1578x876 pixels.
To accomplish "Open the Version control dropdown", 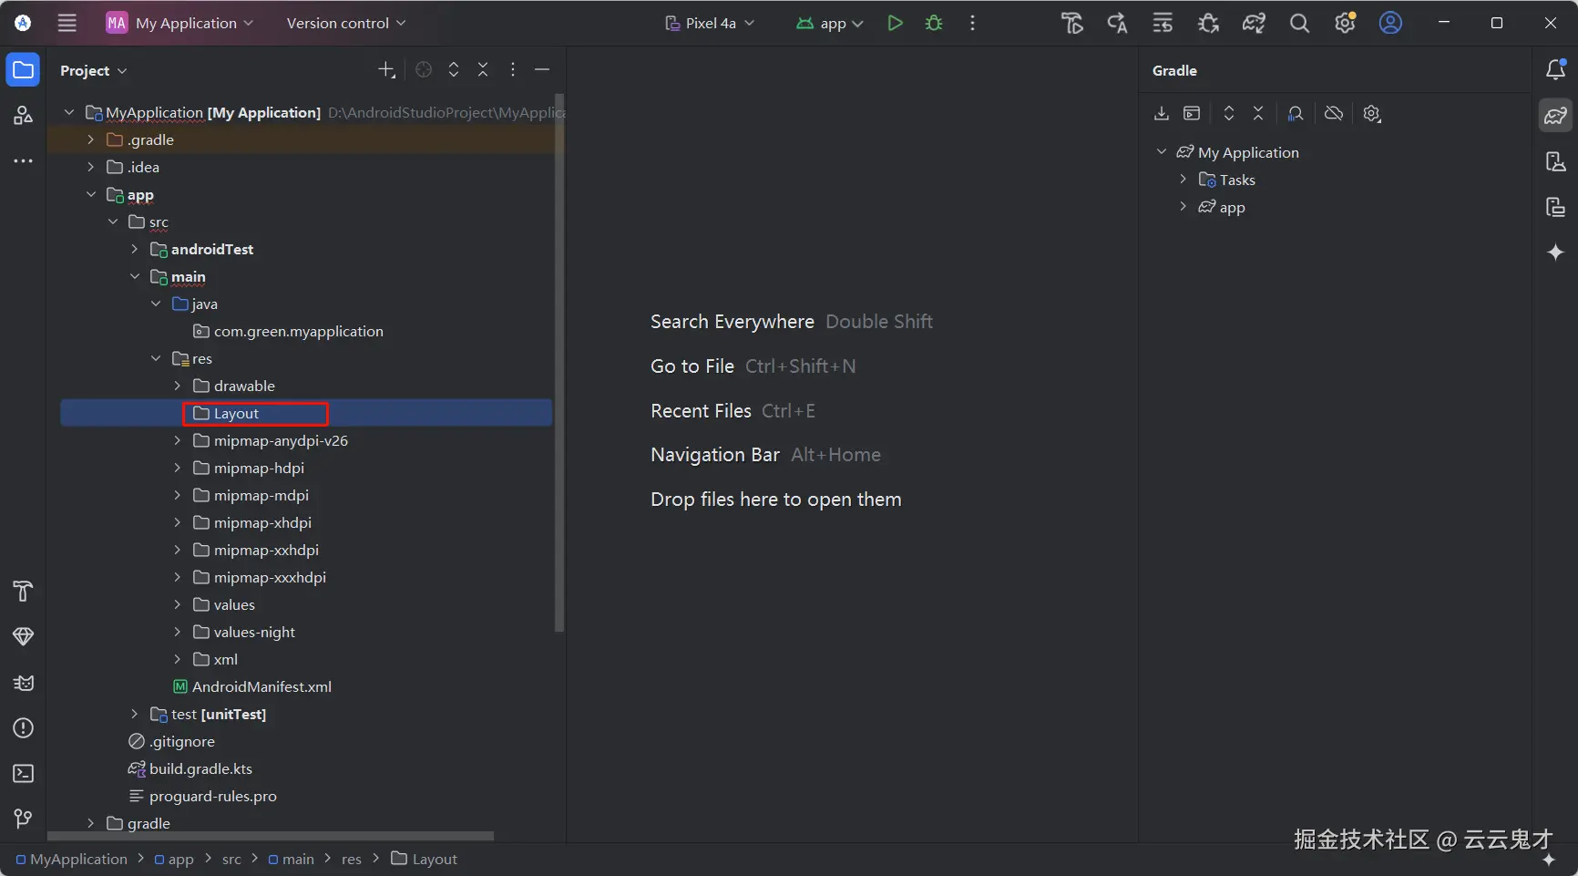I will point(346,24).
